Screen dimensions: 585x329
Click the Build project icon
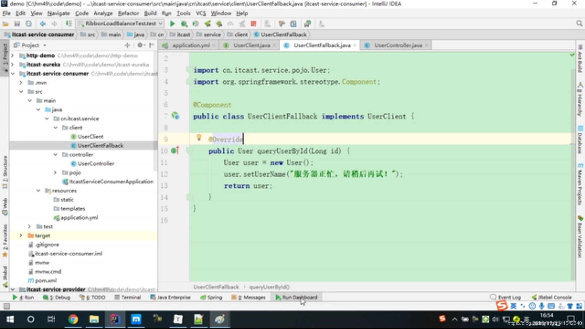click(69, 23)
